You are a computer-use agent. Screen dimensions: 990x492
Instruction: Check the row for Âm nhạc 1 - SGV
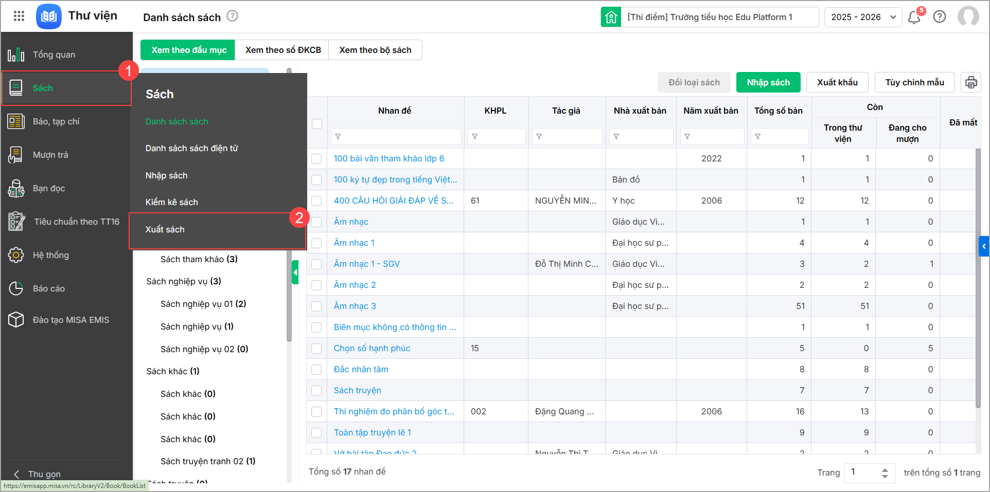317,264
